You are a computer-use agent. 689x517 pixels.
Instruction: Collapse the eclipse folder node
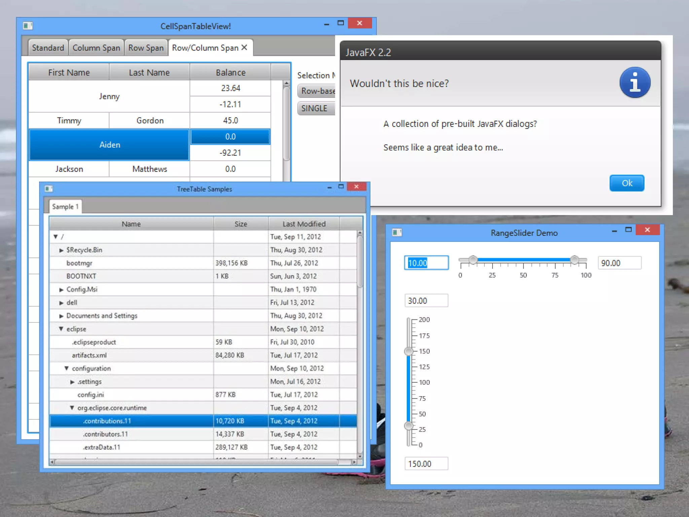point(61,329)
